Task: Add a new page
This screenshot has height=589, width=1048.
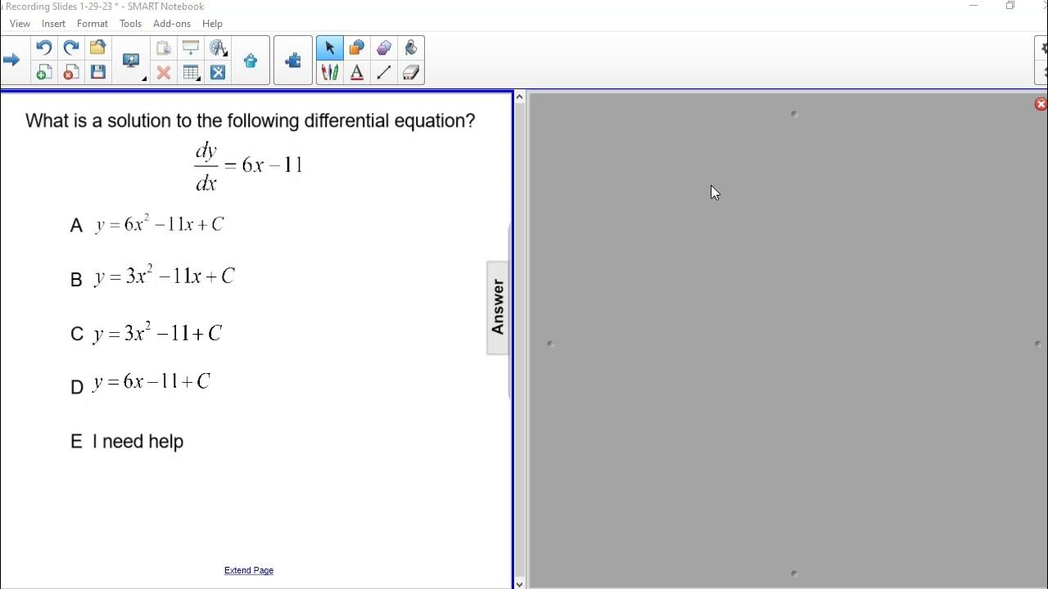Action: click(44, 72)
